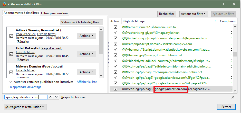Click the find next down arrow
Image resolution: width=241 pixels, height=113 pixels.
56,97
